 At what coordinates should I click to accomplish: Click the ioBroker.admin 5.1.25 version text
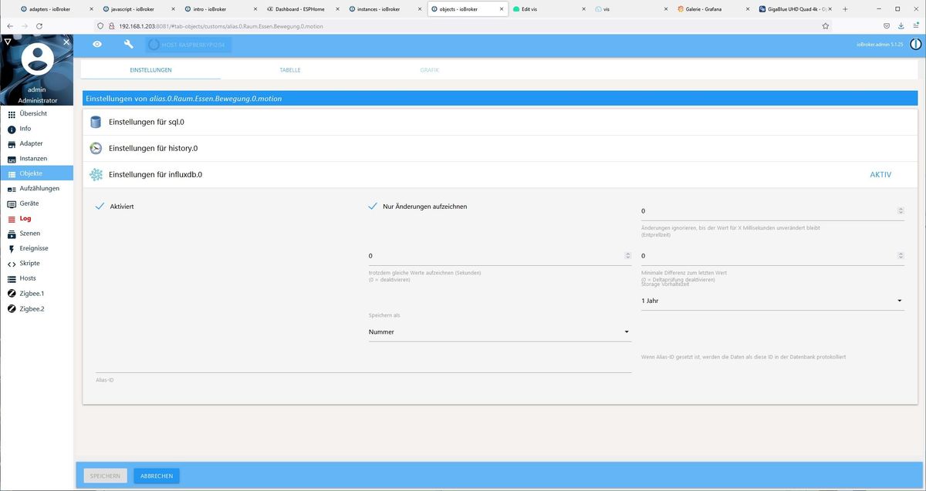point(880,45)
